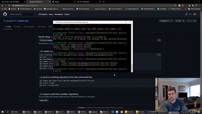This screenshot has height=114, width=202.
Task: Maximize the MINGW64 terminal window
Action: tap(126, 22)
